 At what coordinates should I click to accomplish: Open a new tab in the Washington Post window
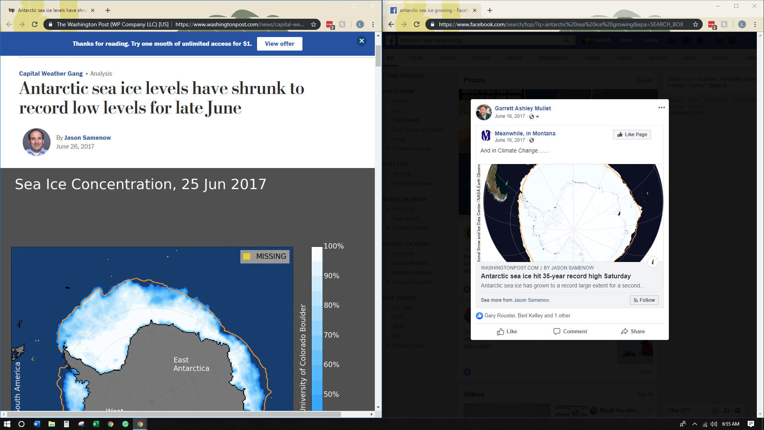coord(108,10)
